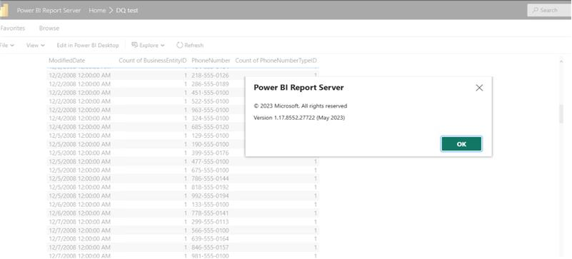Image resolution: width=572 pixels, height=259 pixels.
Task: Select phone number 133-555-0100
Action: click(210, 204)
